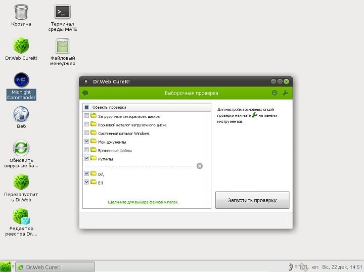Select the Загрузочные секторы всех дисков label
Screen dimensions: 364x272
click(x=129, y=116)
